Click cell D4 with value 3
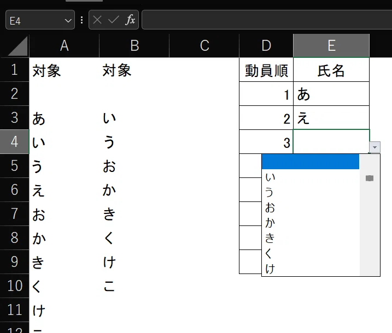392x333 pixels. 266,142
